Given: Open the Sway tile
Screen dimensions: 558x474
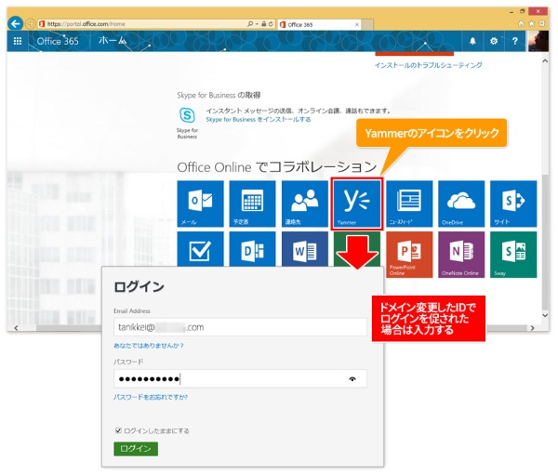Looking at the screenshot, I should [x=513, y=255].
